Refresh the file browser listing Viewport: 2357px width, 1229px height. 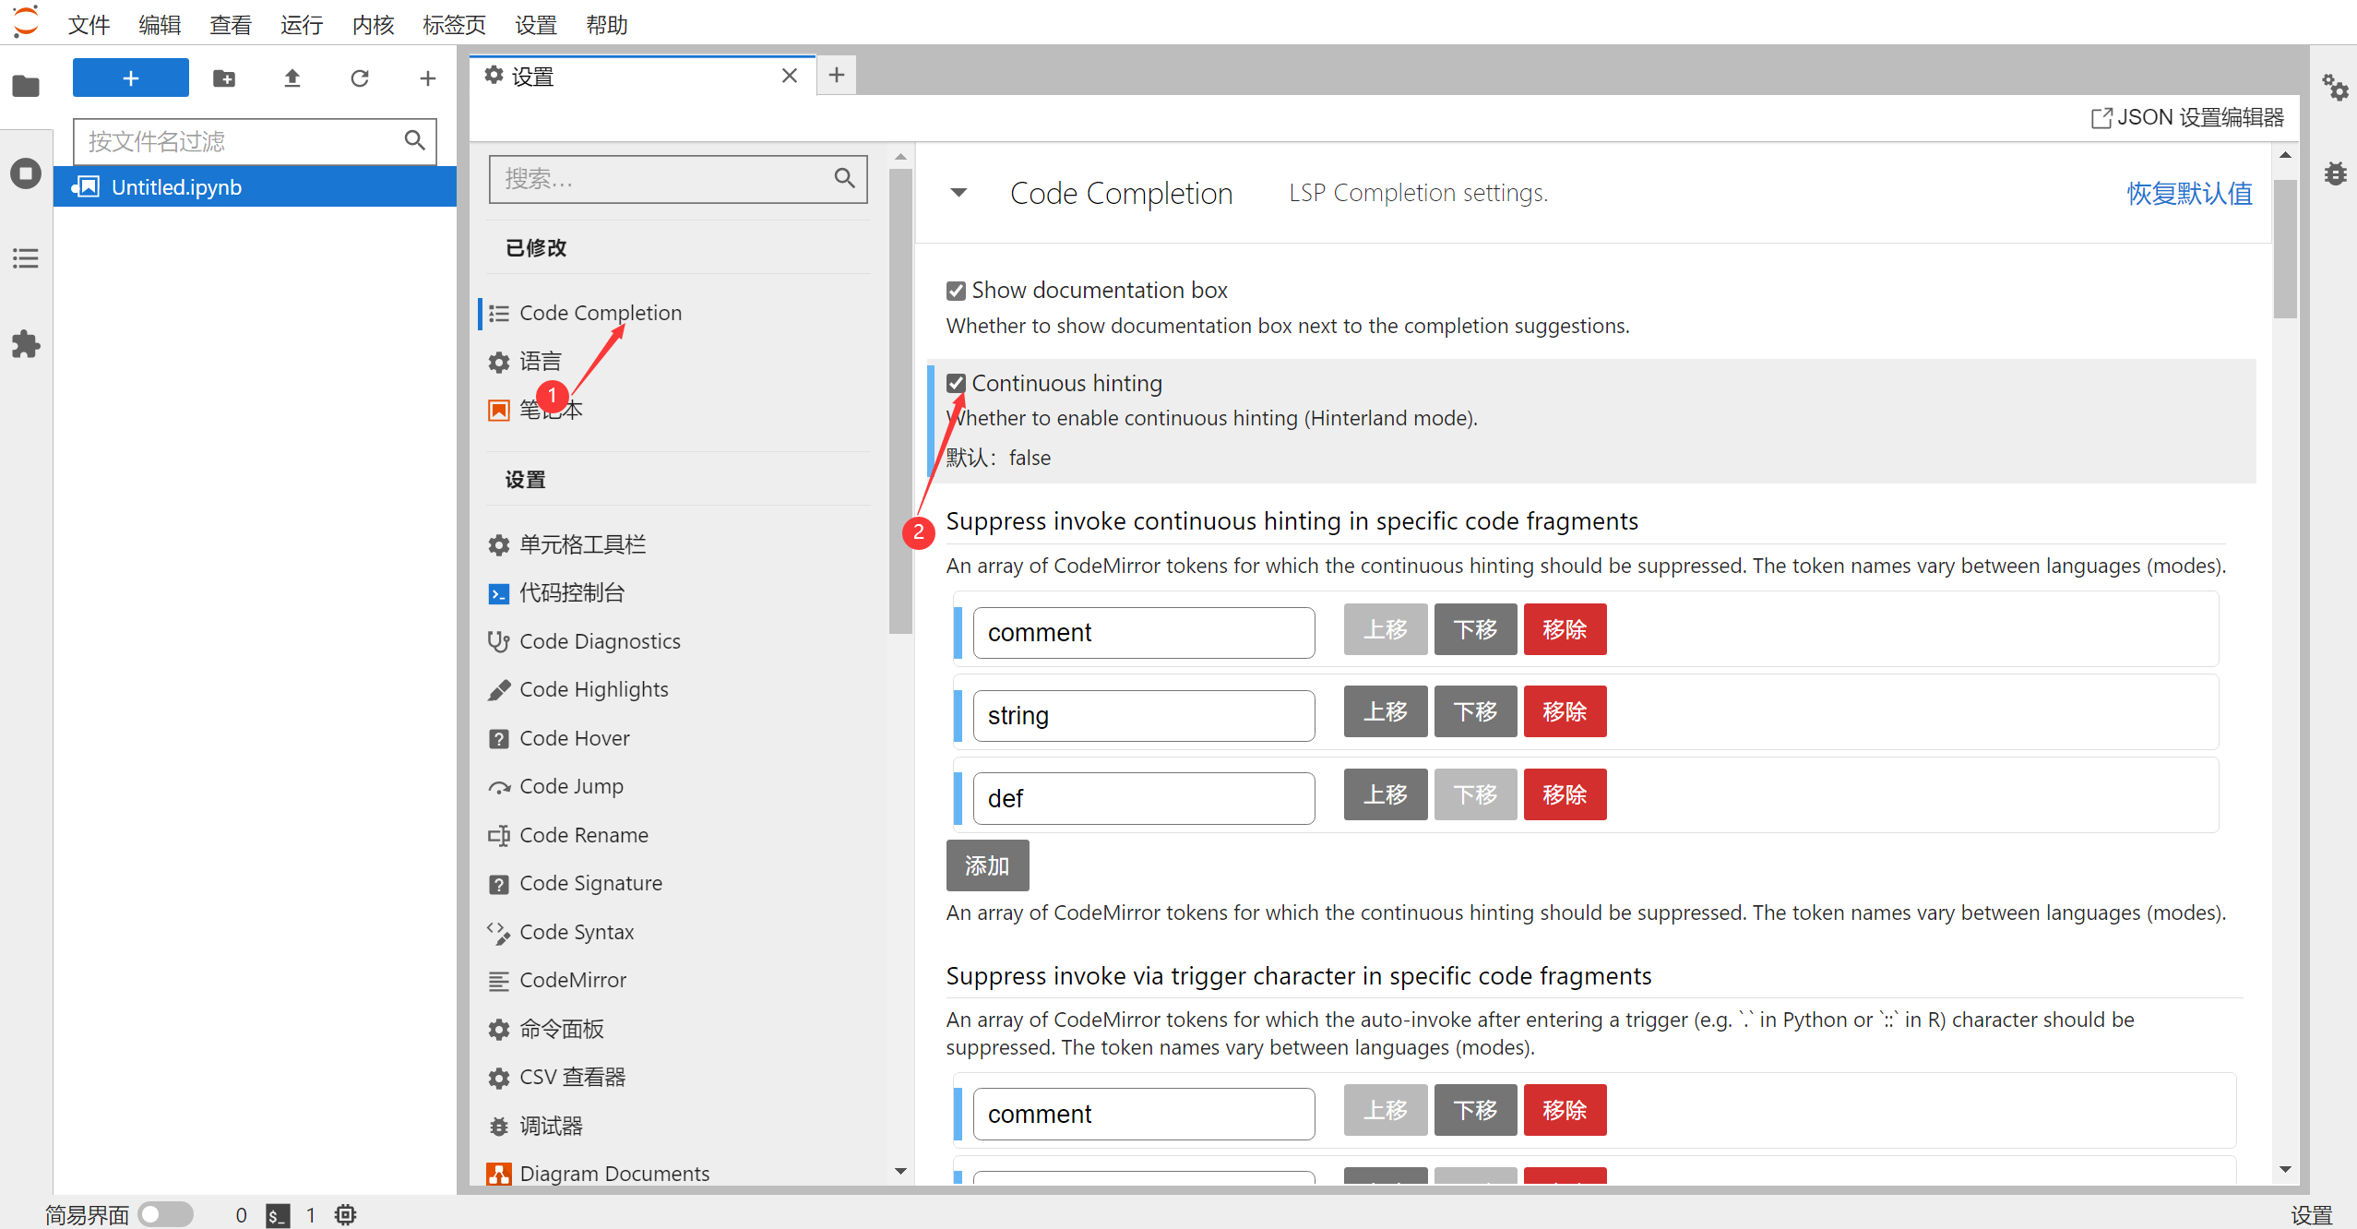coord(360,78)
